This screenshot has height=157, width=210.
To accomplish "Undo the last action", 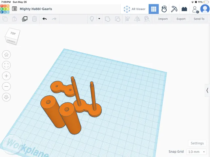I will pos(45,19).
